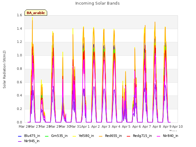Click the Apr 7 x-axis date label

147,126
